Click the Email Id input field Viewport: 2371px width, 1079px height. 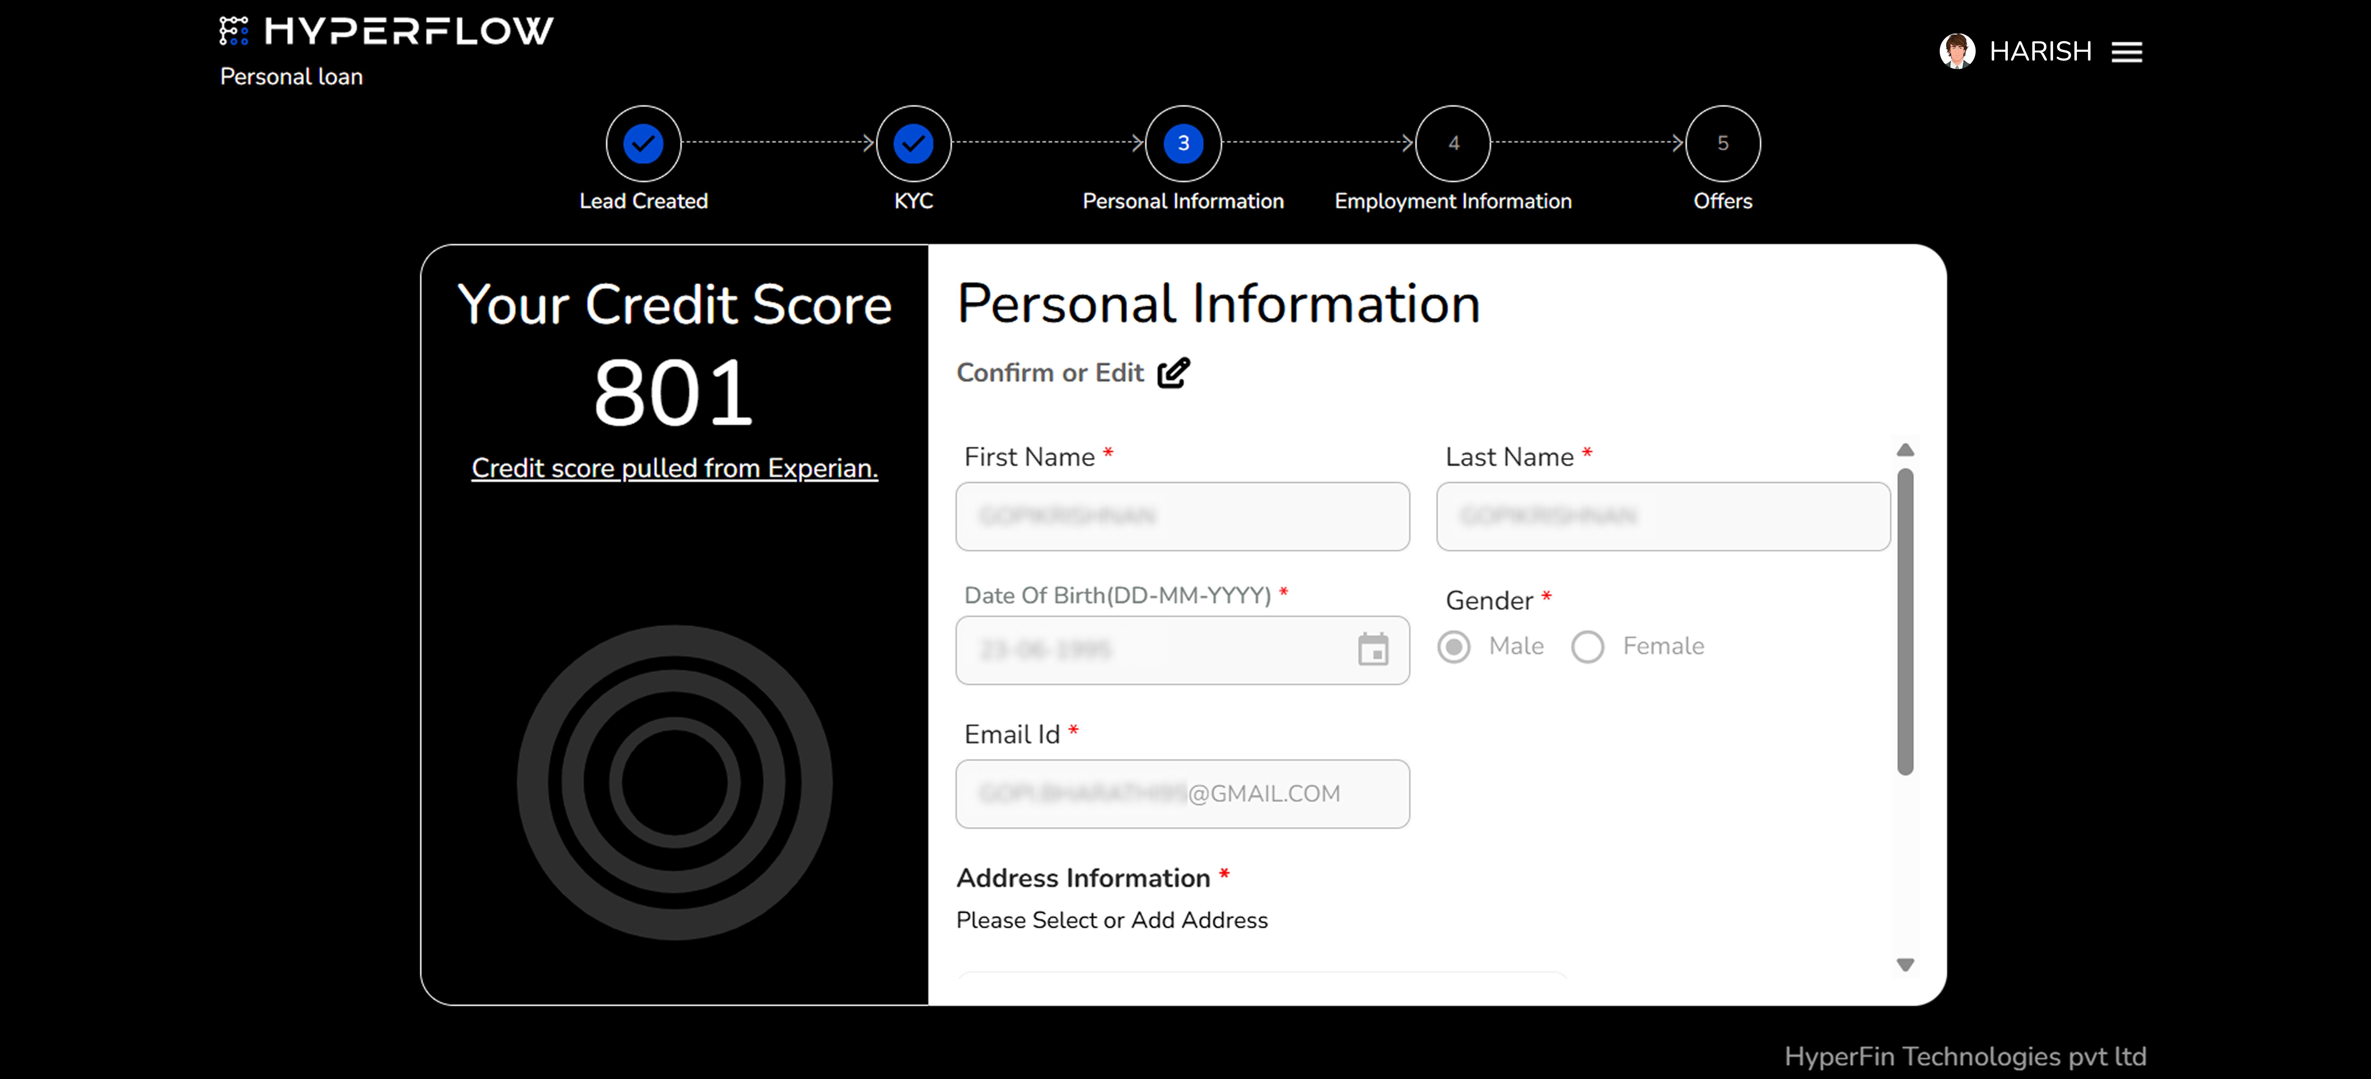pyautogui.click(x=1183, y=794)
